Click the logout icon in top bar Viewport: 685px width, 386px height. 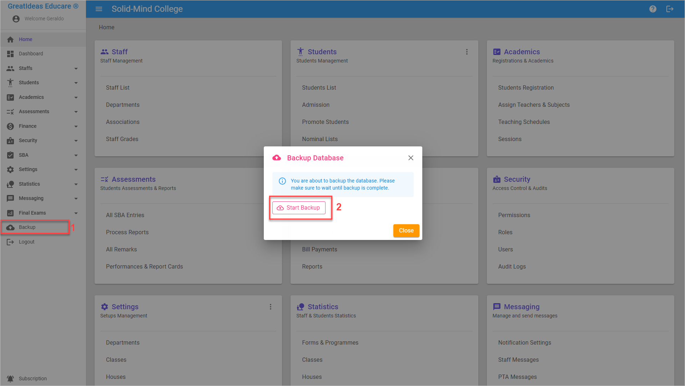pos(670,9)
